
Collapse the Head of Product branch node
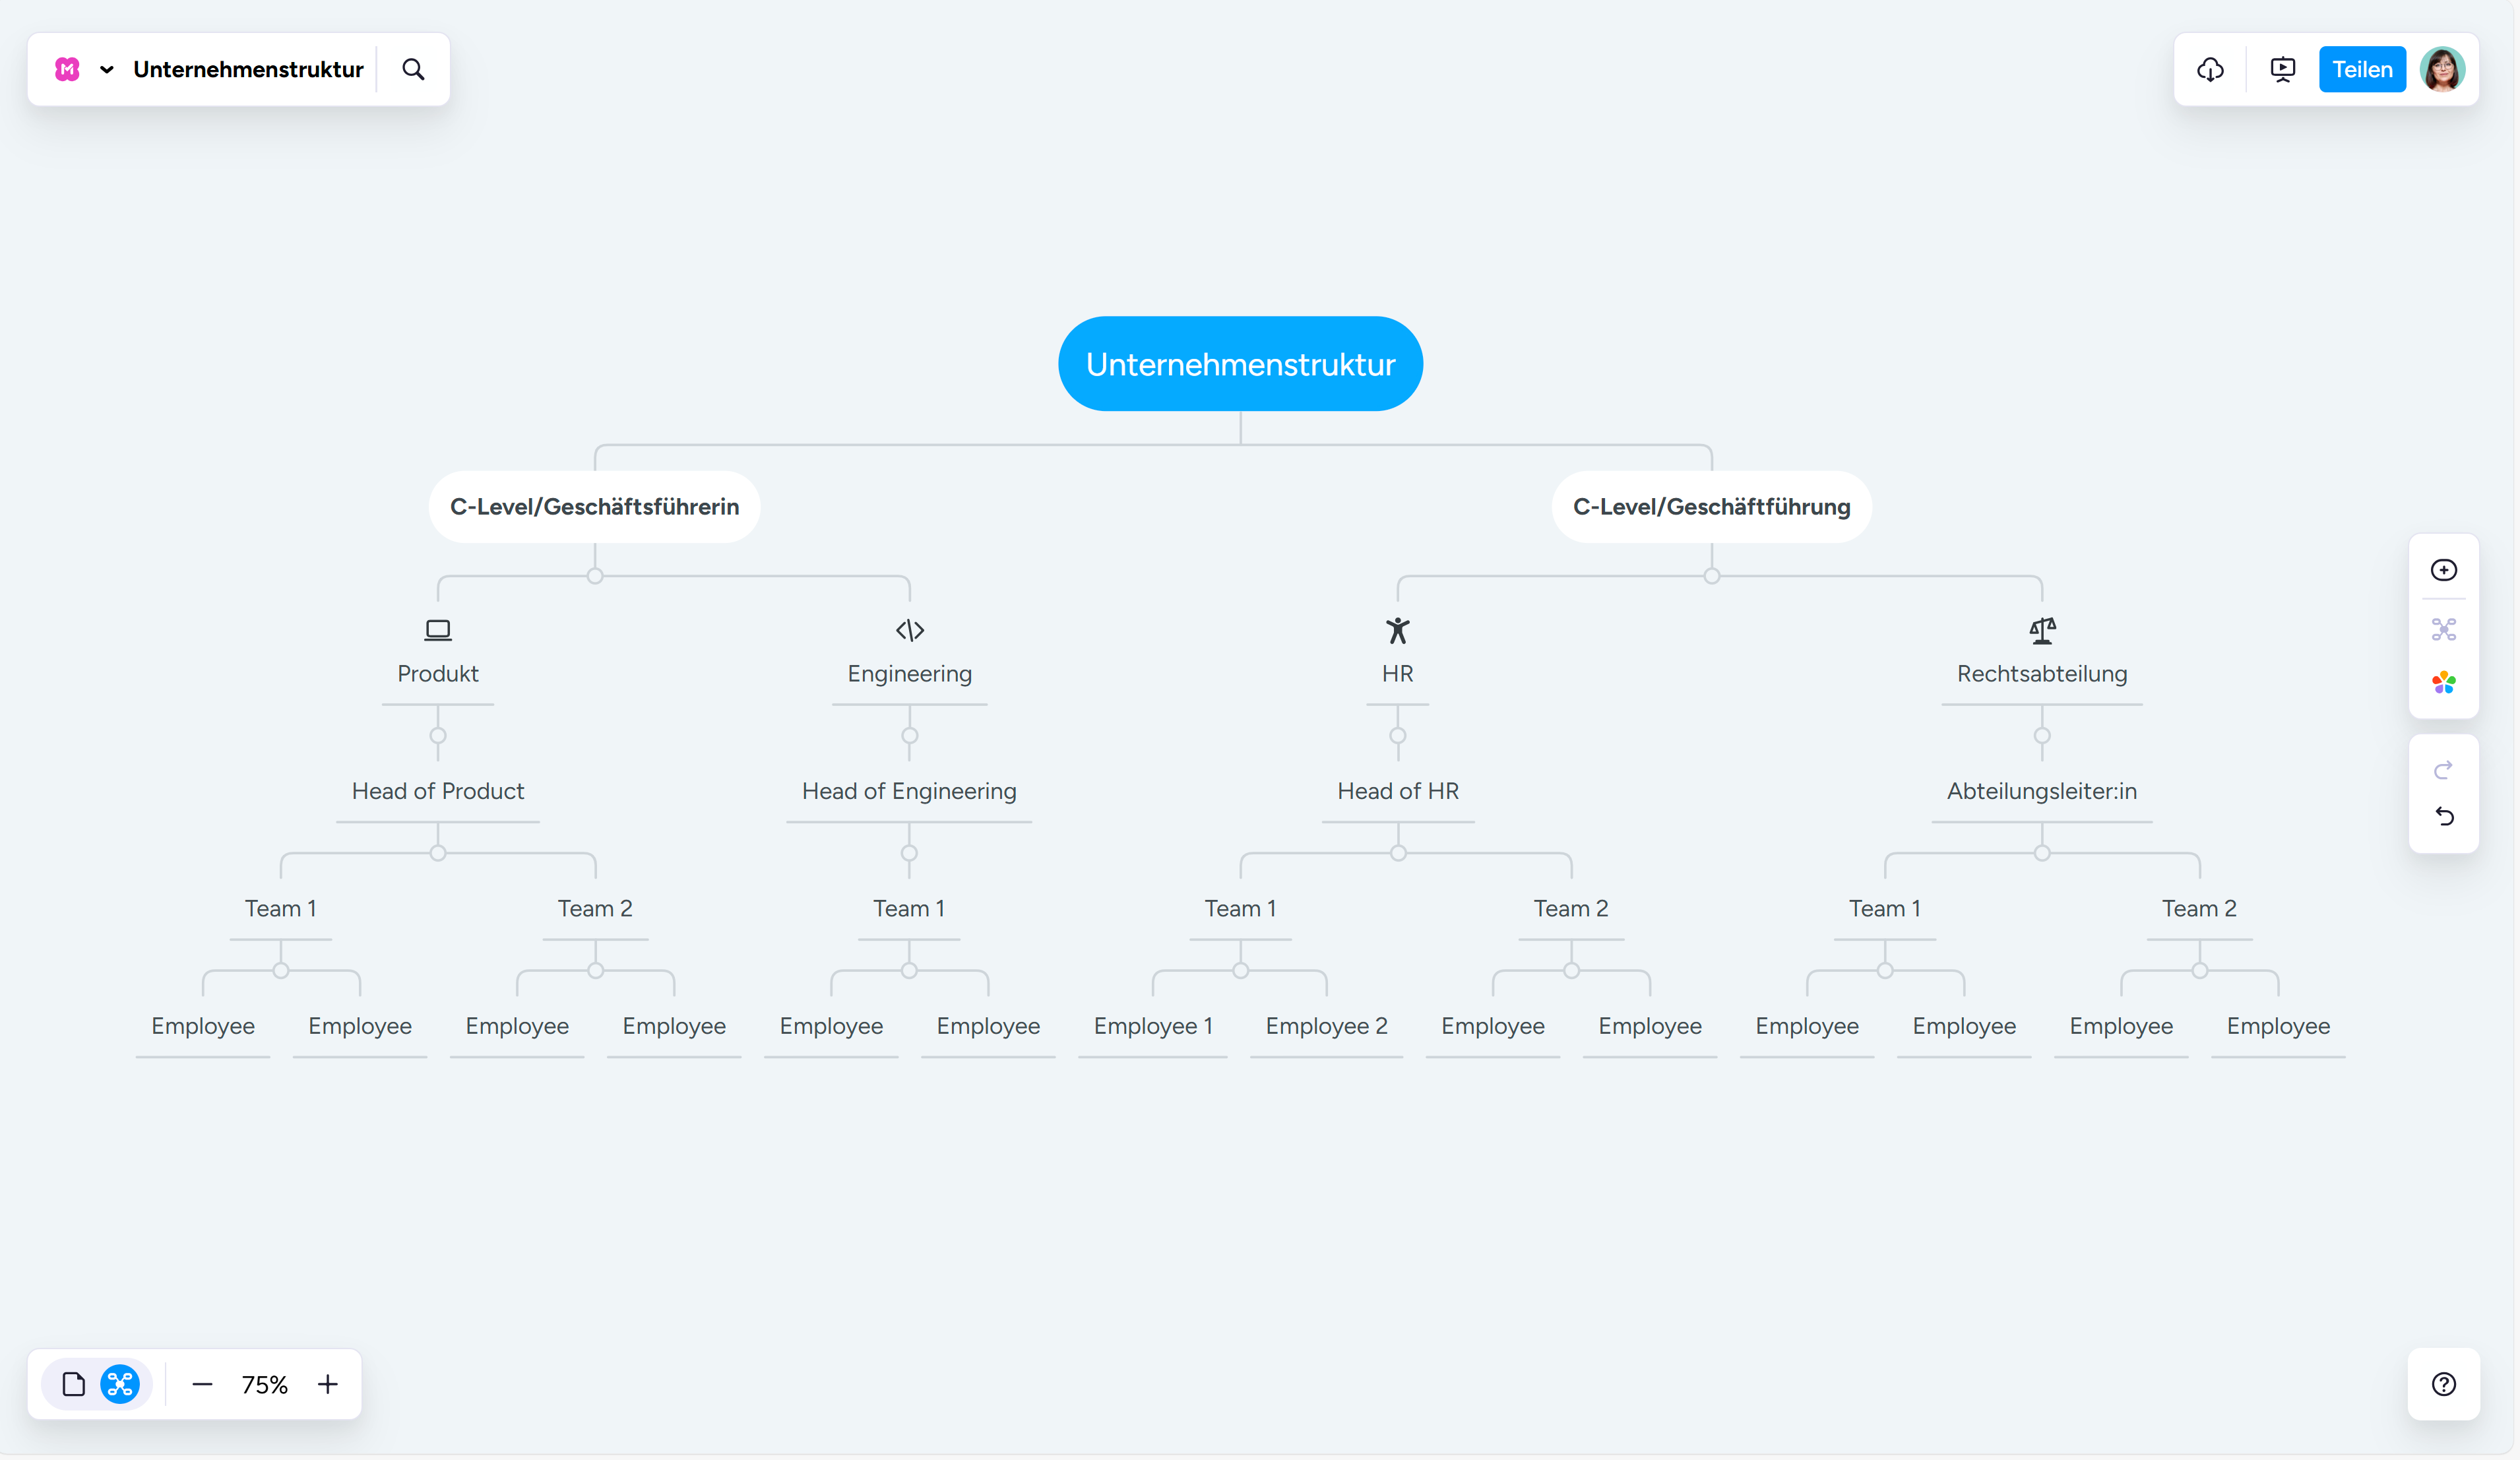(438, 853)
